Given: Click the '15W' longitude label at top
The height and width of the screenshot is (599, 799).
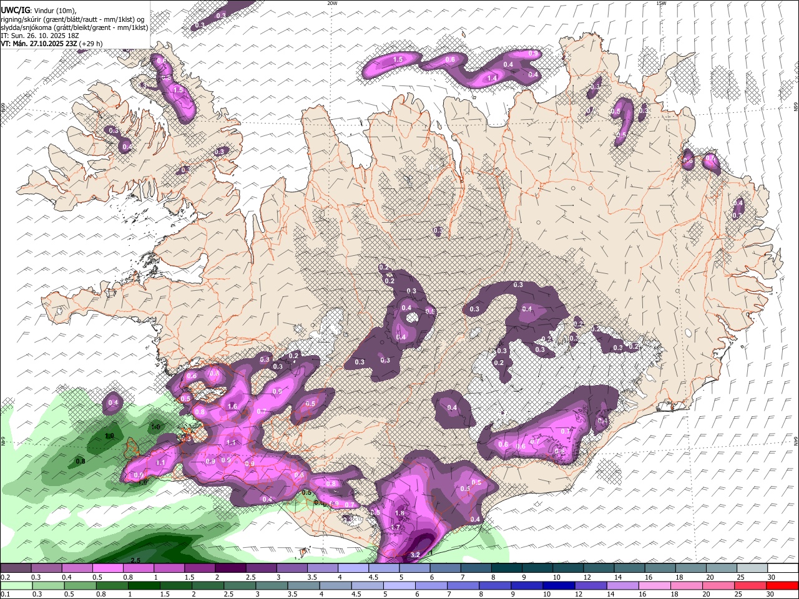Looking at the screenshot, I should tap(661, 3).
